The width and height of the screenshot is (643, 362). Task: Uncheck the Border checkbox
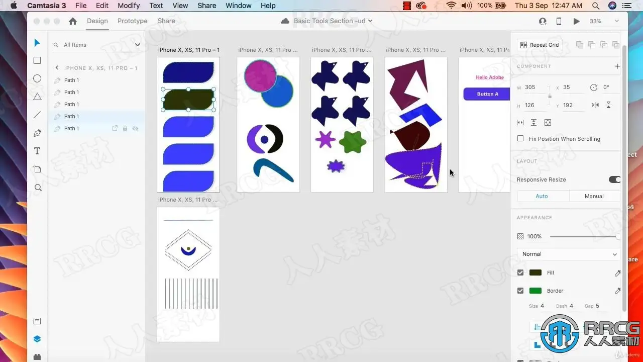(x=520, y=291)
